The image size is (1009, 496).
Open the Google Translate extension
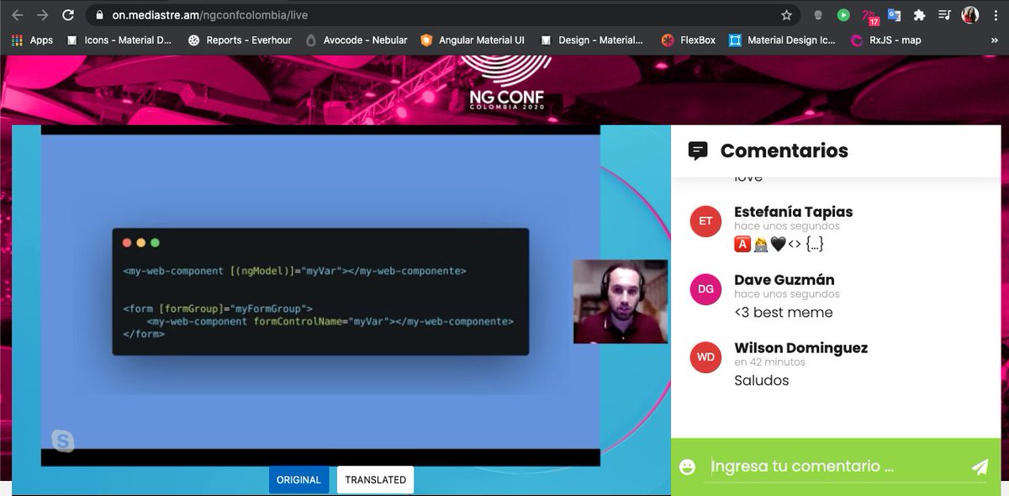[x=894, y=15]
